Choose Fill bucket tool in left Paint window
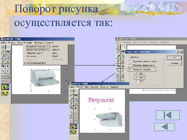Screen dimensions: 187x140 (8, 52)
